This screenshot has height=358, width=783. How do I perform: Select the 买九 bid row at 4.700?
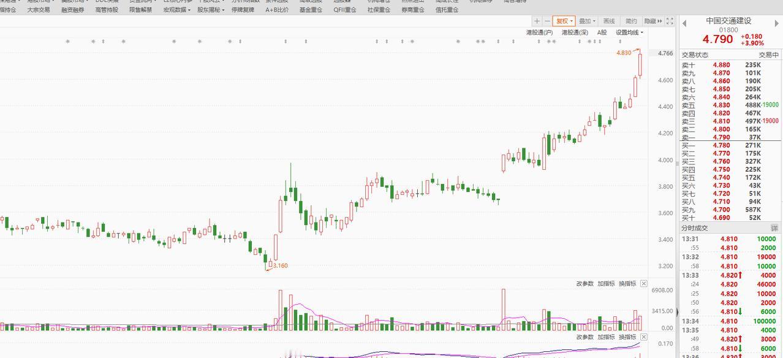[730, 210]
